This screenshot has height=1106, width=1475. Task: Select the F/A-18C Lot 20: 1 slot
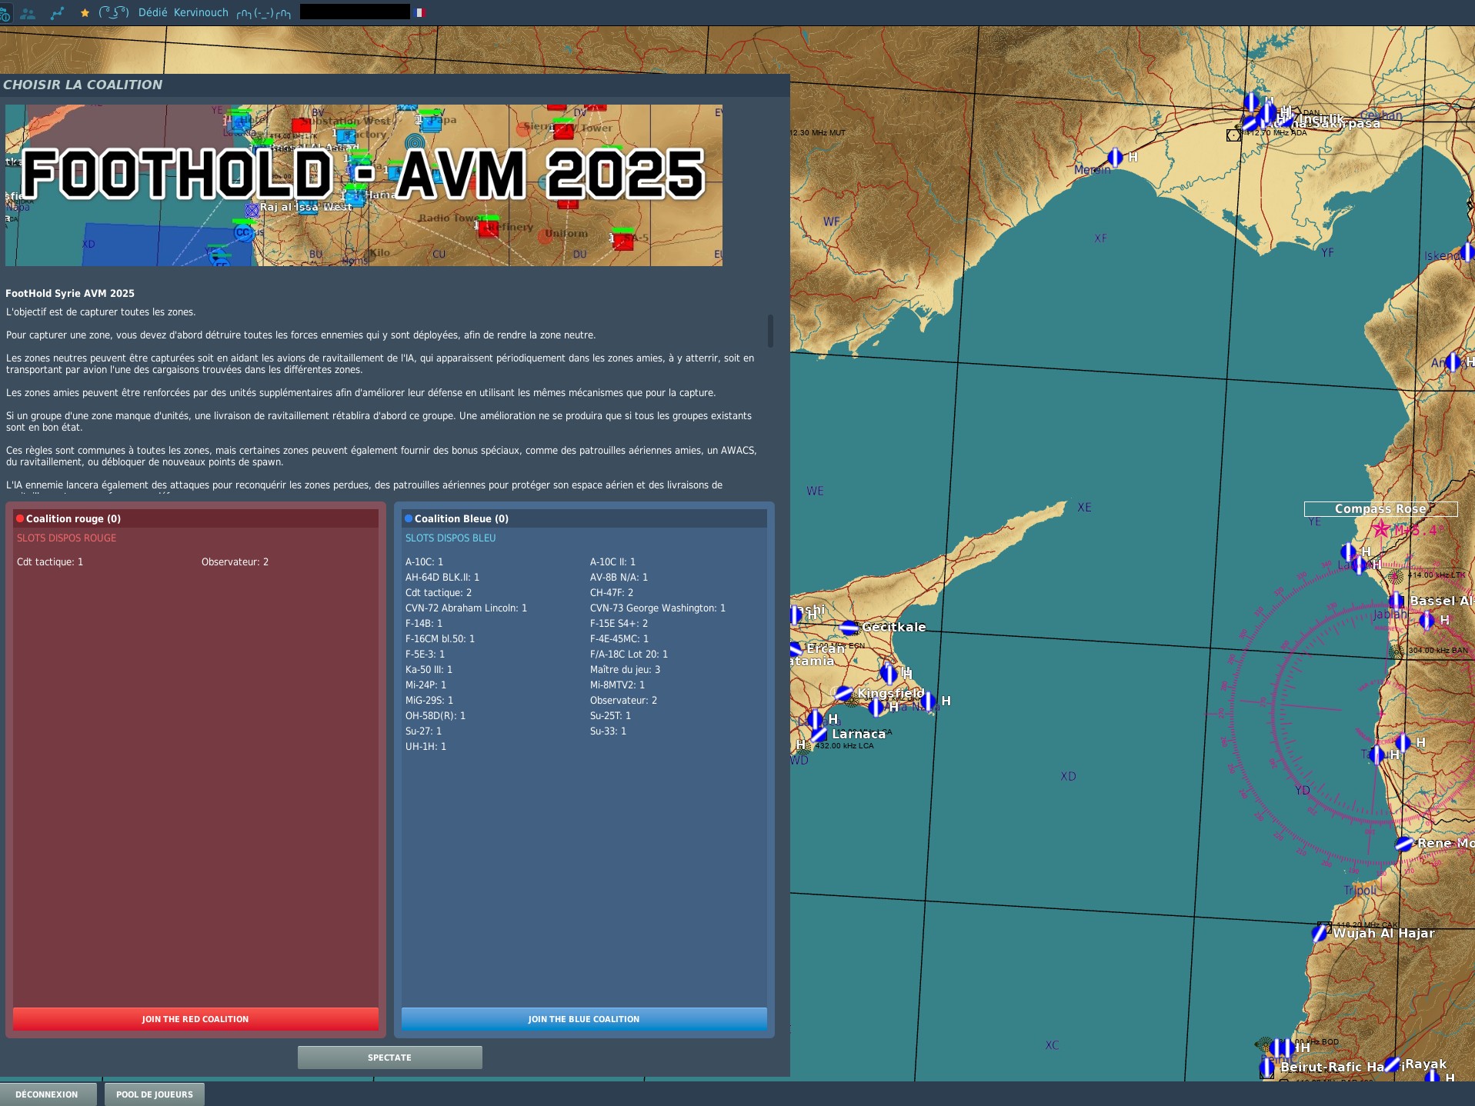pyautogui.click(x=629, y=655)
